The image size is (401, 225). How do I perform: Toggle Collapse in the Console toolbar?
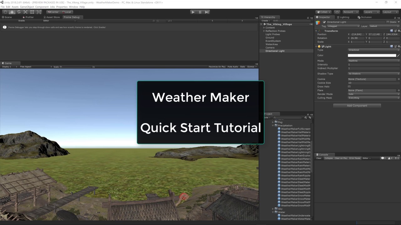click(x=329, y=158)
